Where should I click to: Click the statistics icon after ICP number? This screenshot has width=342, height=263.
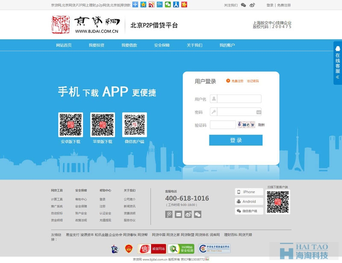[207, 259]
